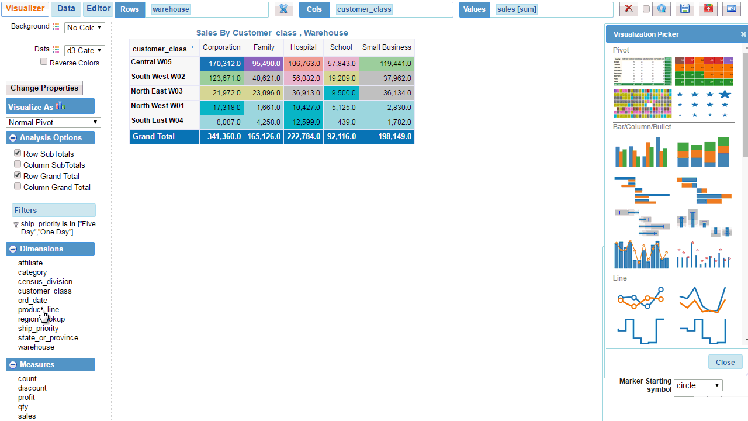Click the Change Properties button
Image resolution: width=748 pixels, height=421 pixels.
44,88
